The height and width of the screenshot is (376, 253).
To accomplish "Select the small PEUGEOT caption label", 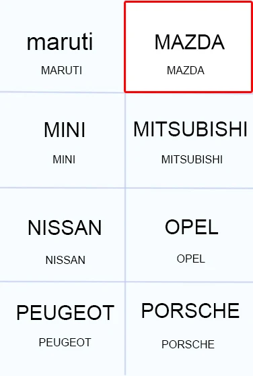I will (65, 342).
